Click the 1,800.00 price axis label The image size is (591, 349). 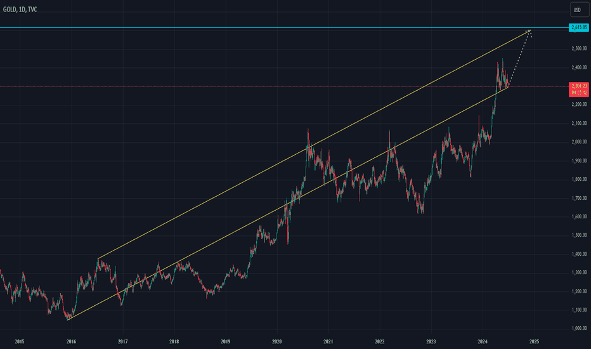click(x=580, y=179)
